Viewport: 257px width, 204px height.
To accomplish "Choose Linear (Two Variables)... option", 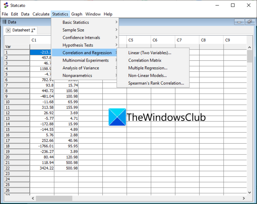I will [x=153, y=53].
